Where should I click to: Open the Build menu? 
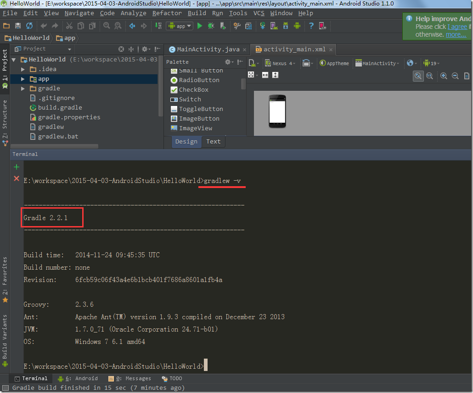[197, 13]
